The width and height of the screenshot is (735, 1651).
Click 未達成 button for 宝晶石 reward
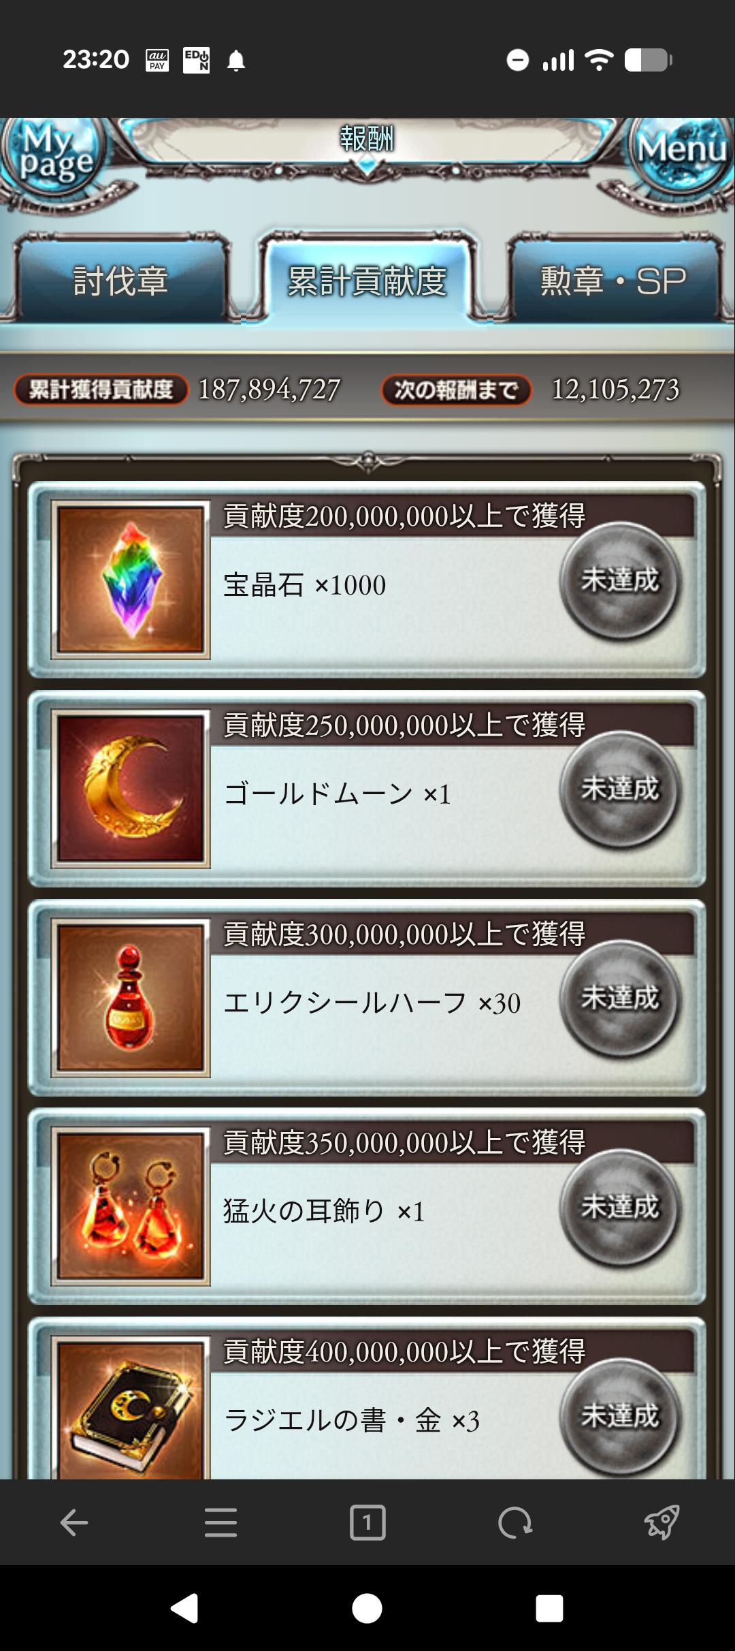[619, 580]
